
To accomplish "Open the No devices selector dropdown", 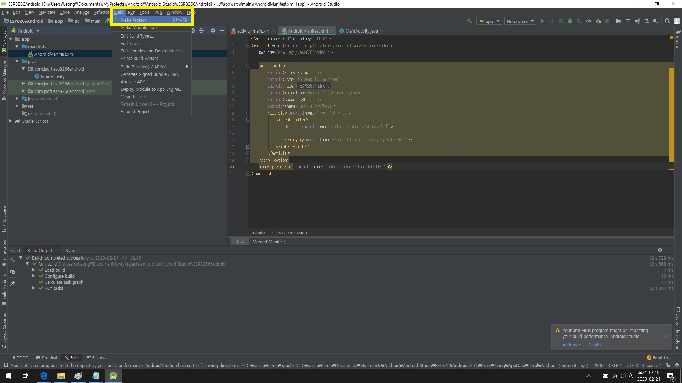I will tap(520, 21).
